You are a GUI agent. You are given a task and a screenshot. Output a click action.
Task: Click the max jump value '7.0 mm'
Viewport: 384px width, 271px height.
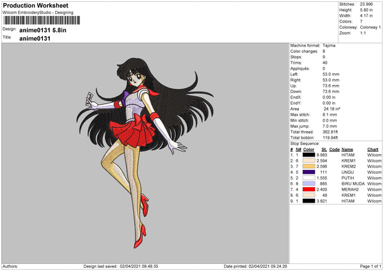click(x=330, y=126)
